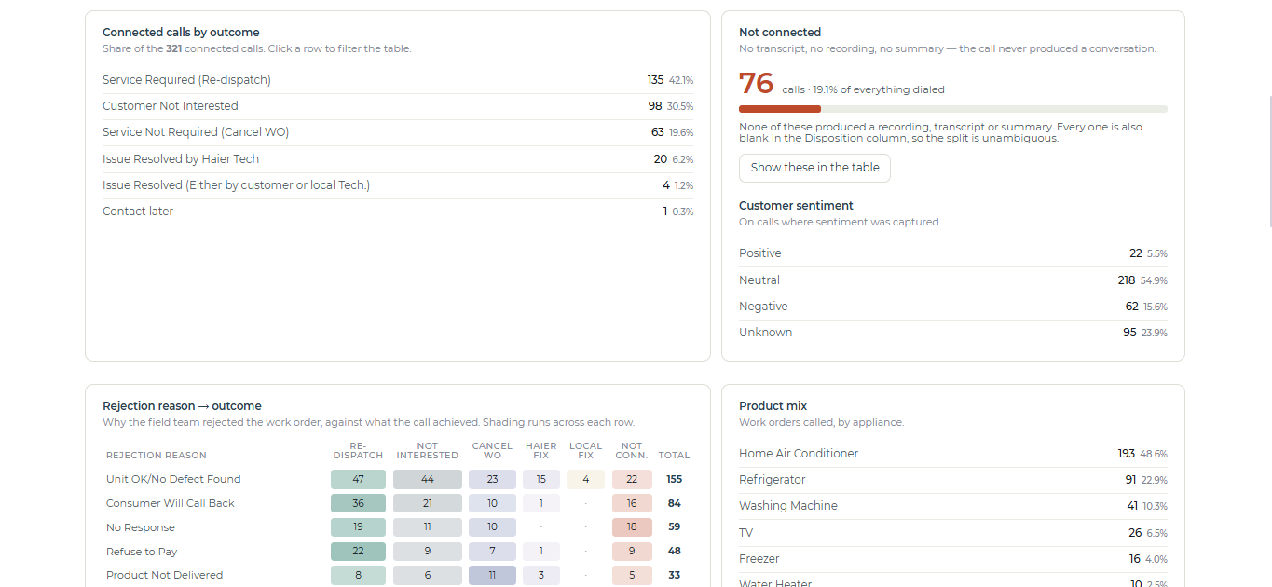Filter by Service Required (Re-dispatch) row
1272x587 pixels.
click(398, 80)
